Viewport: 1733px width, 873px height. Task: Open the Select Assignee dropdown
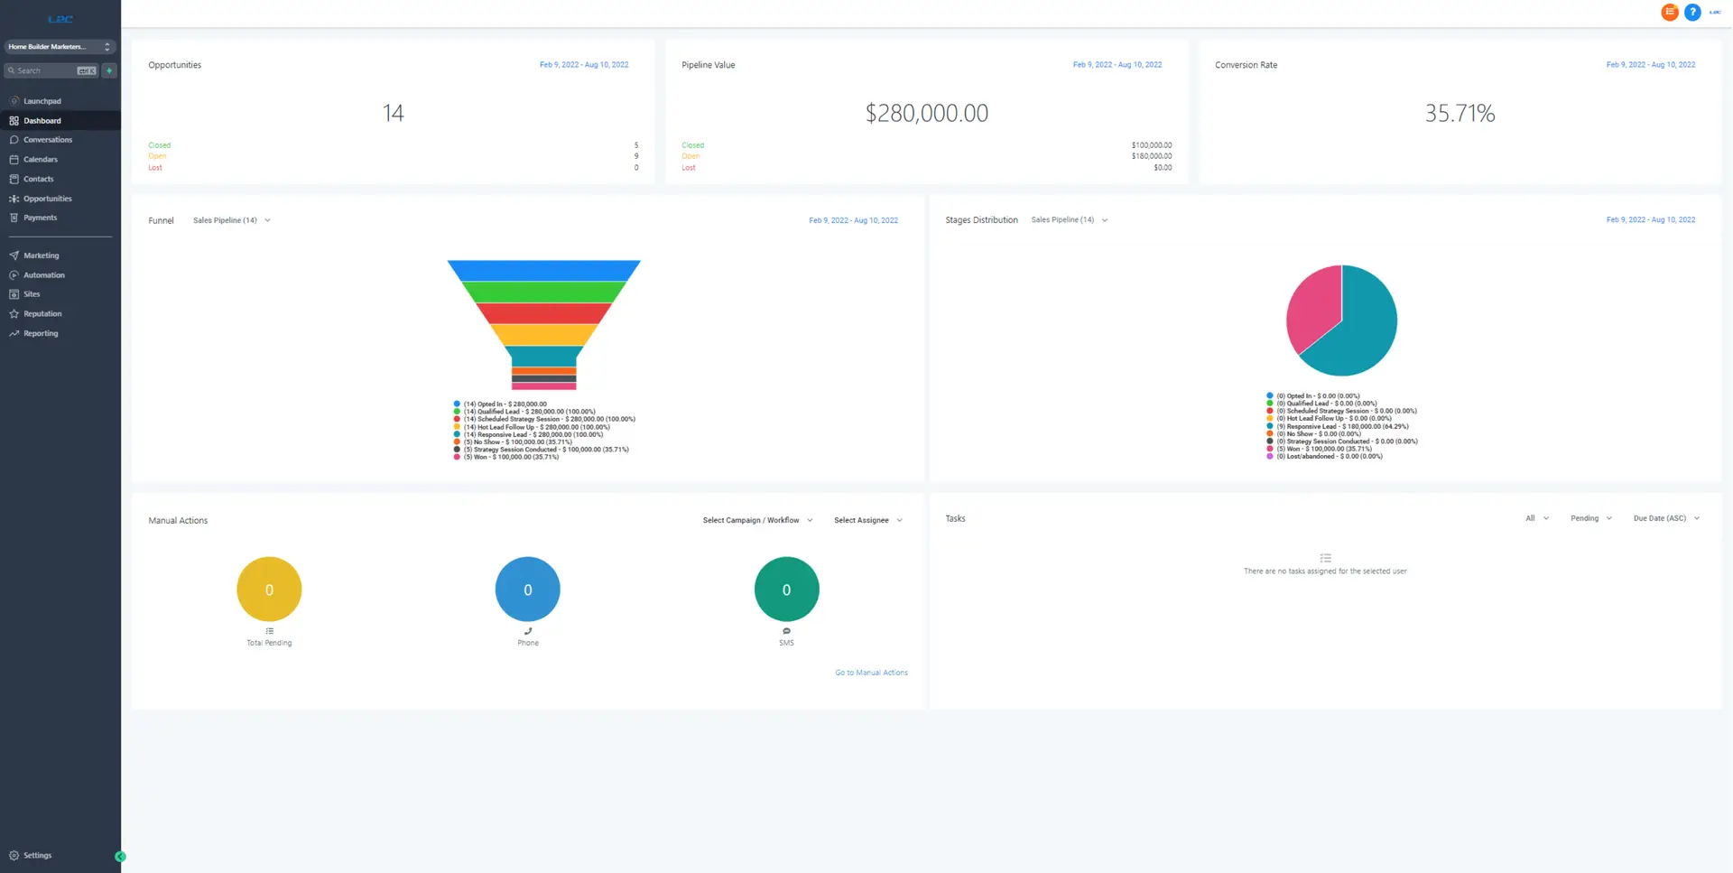click(867, 520)
